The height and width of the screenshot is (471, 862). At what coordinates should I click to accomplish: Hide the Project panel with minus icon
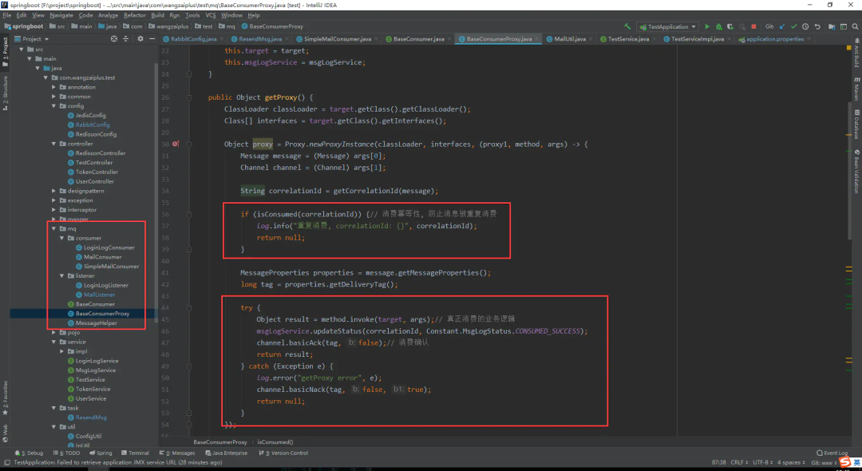(x=151, y=39)
